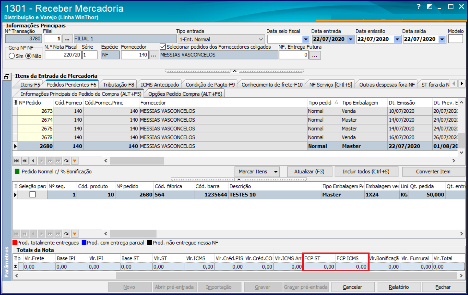468x295 pixels.
Task: Click the Modelo input field
Action: pyautogui.click(x=455, y=39)
